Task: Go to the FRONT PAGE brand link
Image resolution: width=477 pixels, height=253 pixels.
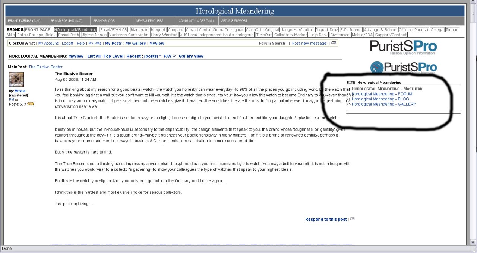Action: tap(38, 29)
